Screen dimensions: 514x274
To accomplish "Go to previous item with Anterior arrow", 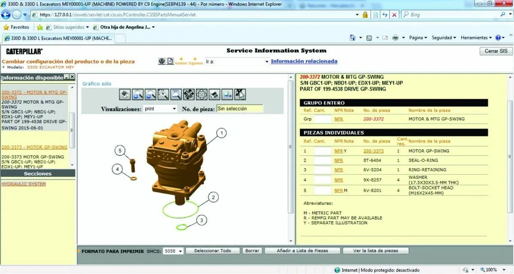I will click(x=181, y=61).
